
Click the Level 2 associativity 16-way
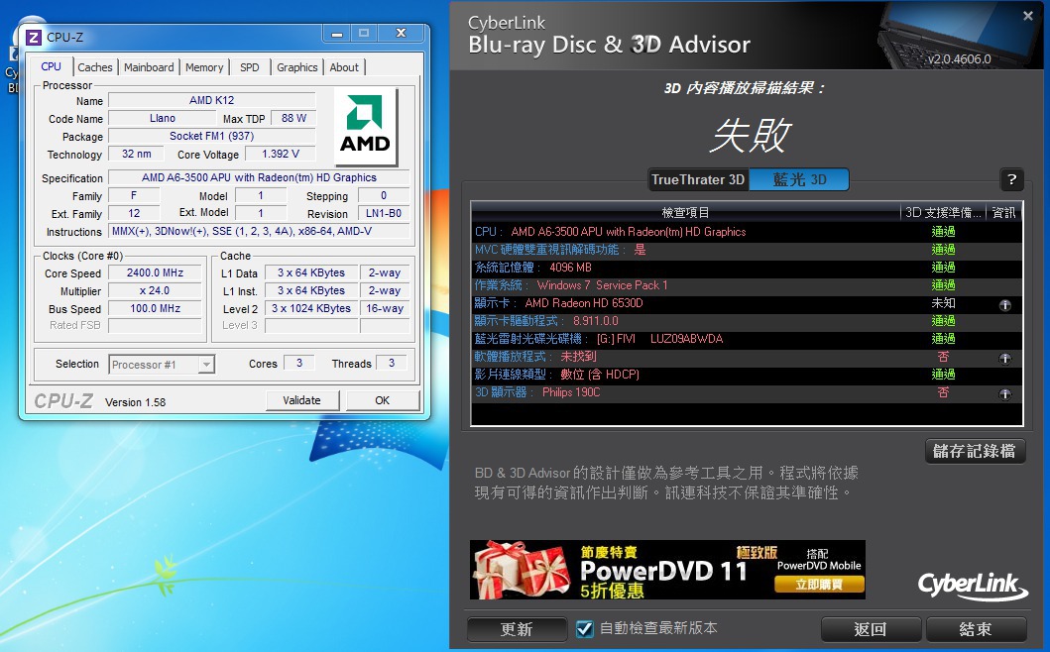(x=385, y=308)
